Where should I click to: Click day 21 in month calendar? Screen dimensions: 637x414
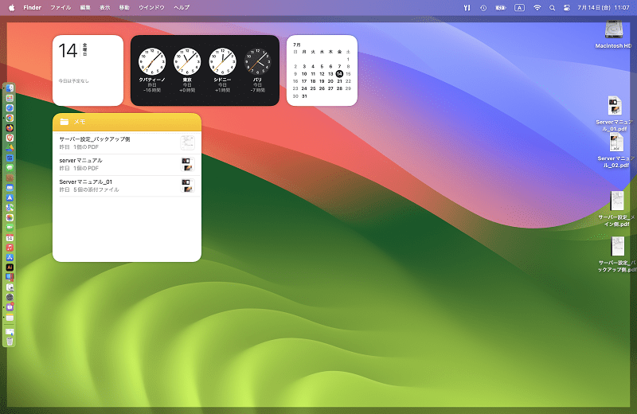click(339, 81)
